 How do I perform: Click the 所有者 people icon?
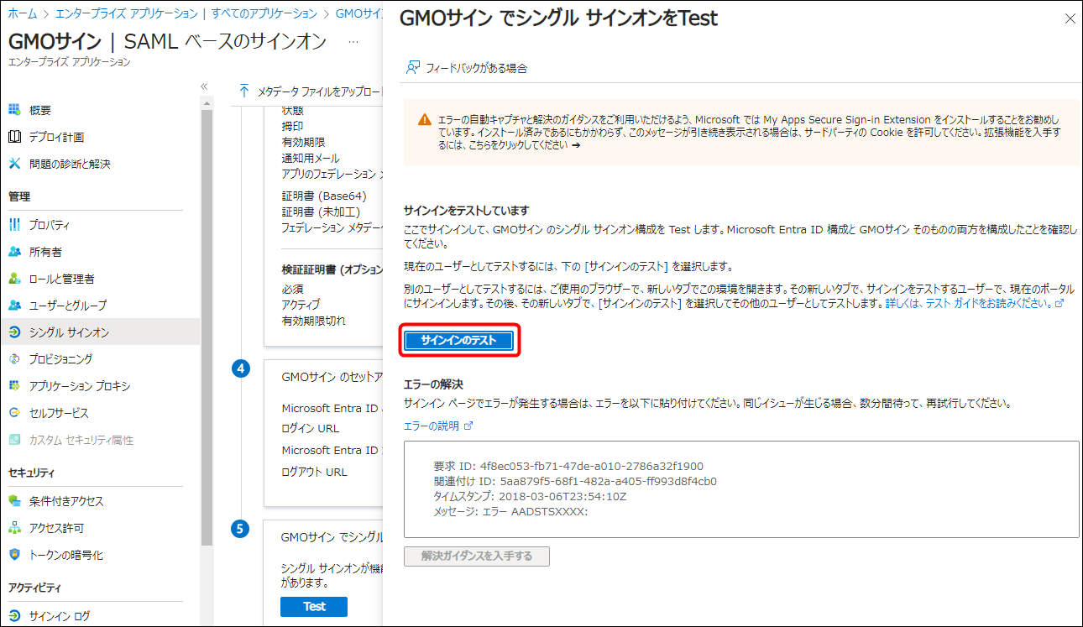[x=14, y=252]
